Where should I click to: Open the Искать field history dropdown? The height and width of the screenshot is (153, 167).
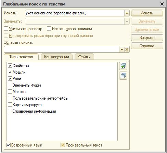[x=127, y=13]
